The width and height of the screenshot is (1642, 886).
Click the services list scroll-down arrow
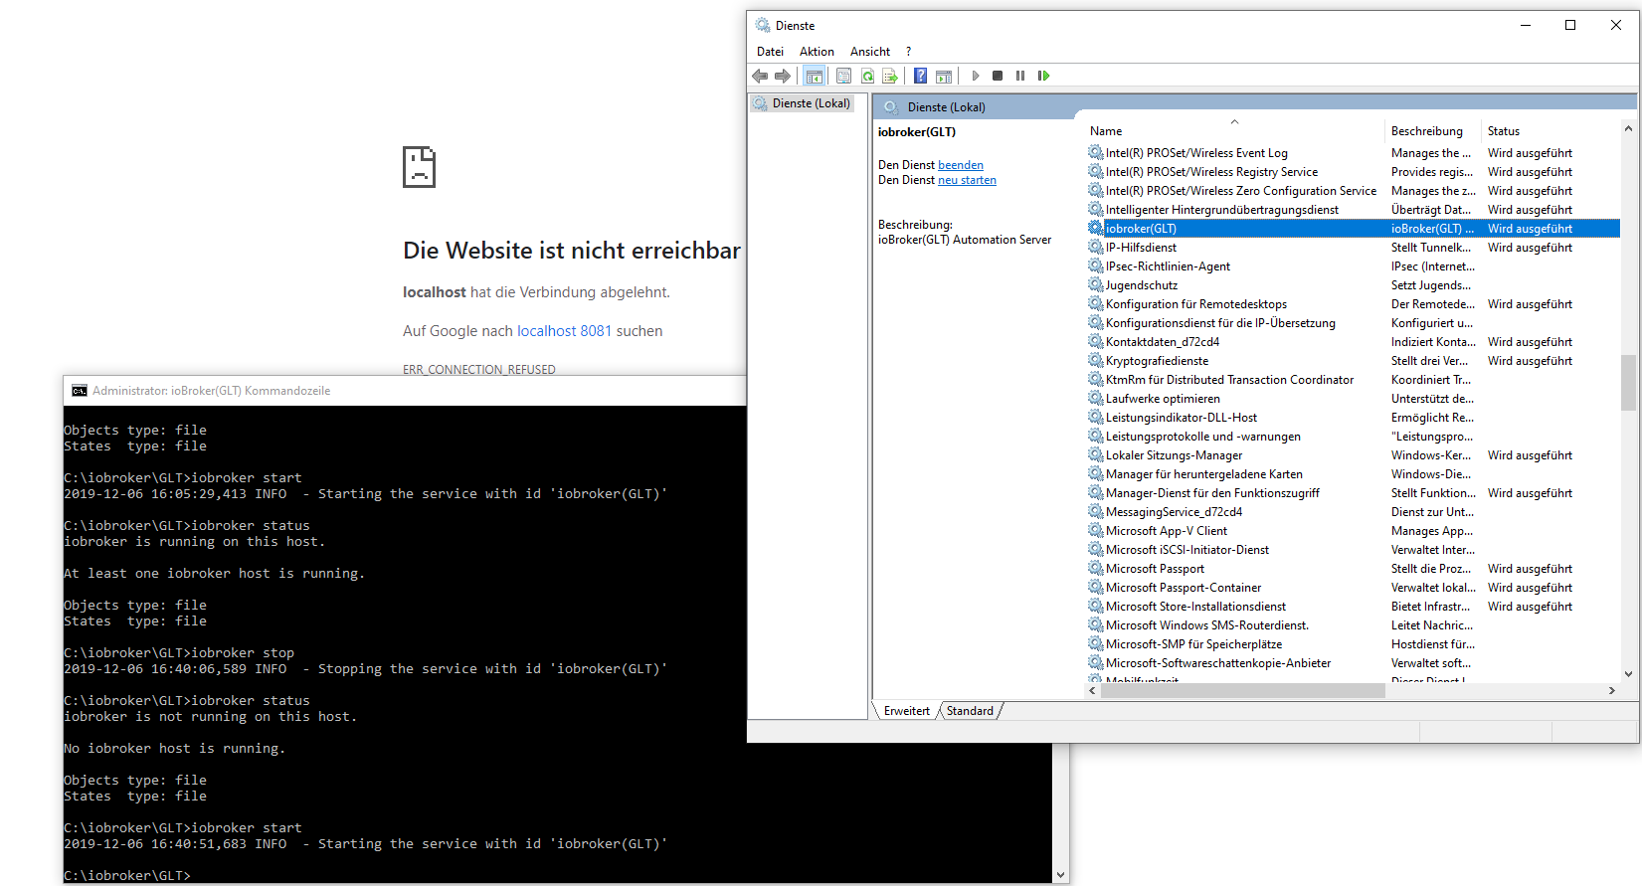tap(1628, 674)
